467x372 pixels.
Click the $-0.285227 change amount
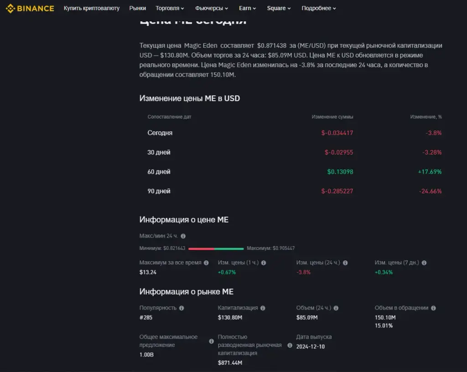[337, 191]
